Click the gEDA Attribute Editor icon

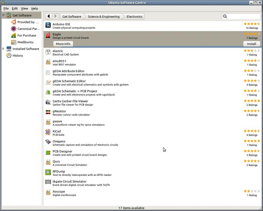pos(48,72)
